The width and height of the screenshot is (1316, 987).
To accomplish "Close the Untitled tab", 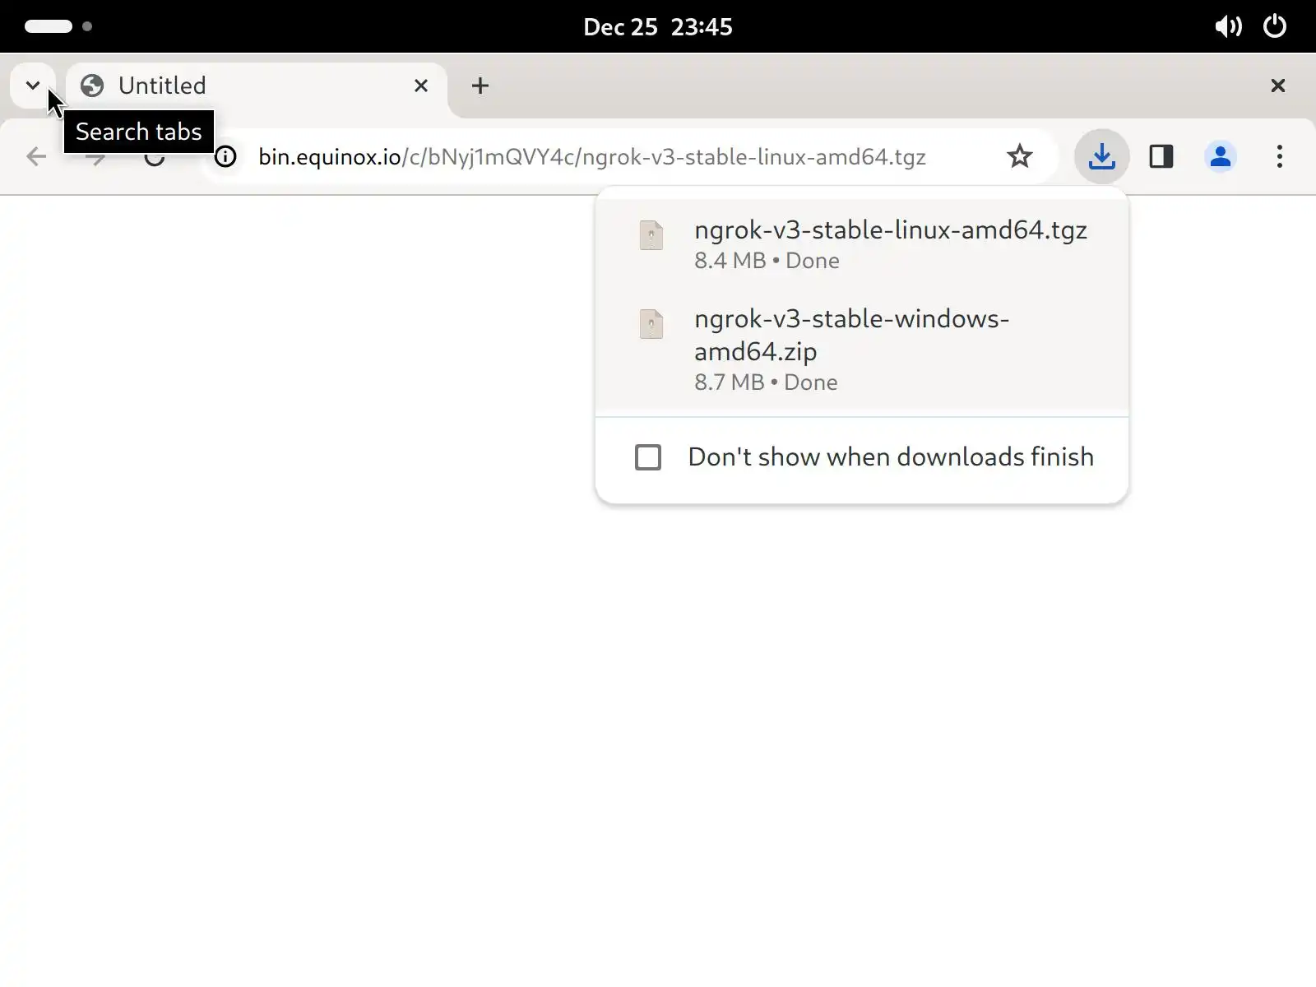I will point(421,86).
